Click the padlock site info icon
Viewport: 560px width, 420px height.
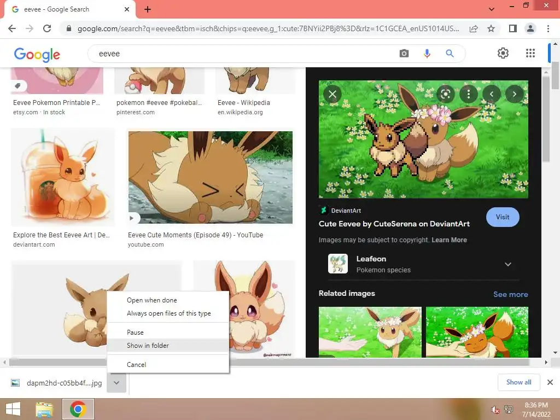tap(69, 28)
